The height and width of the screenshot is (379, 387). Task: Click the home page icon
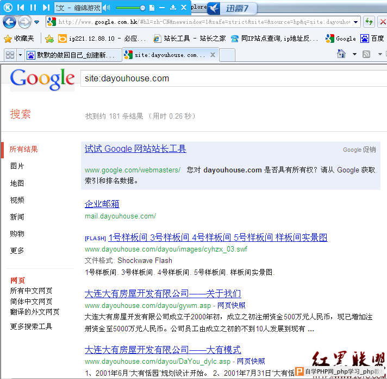point(341,54)
